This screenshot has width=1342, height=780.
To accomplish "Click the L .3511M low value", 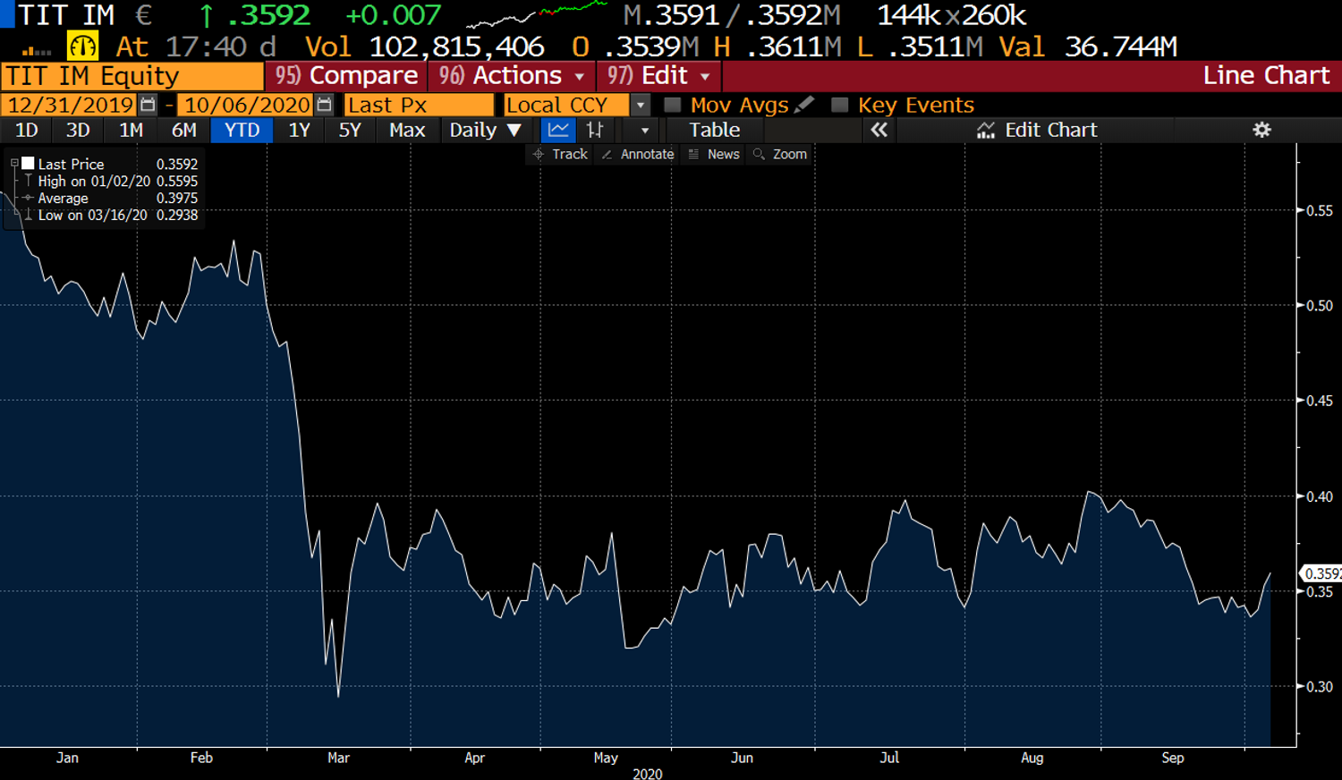I will [x=920, y=47].
